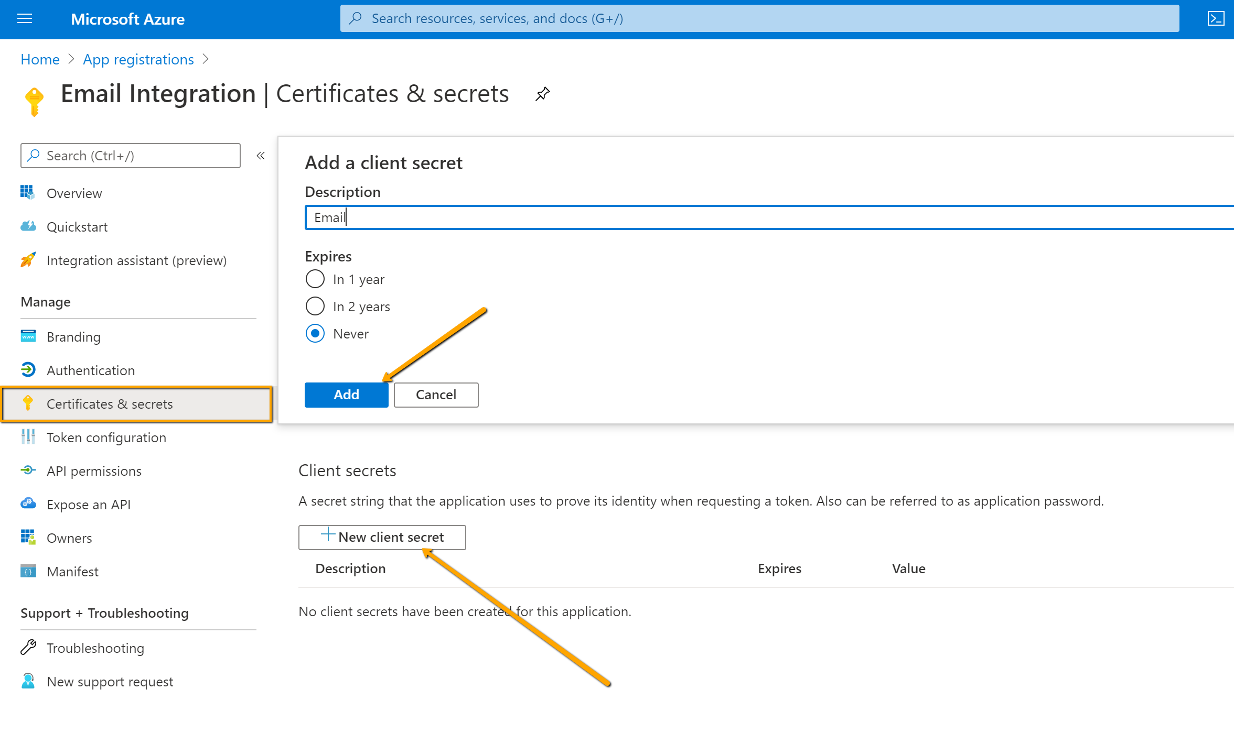Open the Manifest editor
Screen dimensions: 1234x733
72,571
